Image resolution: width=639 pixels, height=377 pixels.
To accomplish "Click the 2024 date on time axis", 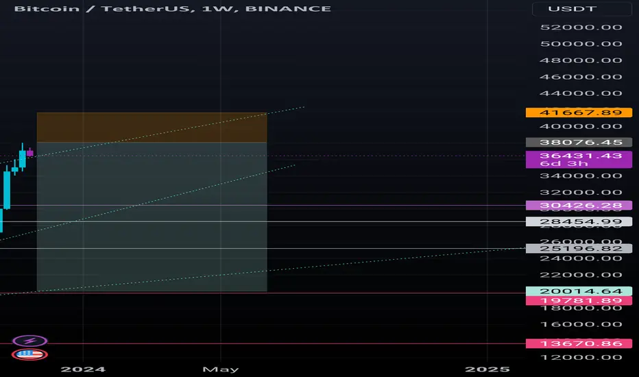I will tap(83, 369).
